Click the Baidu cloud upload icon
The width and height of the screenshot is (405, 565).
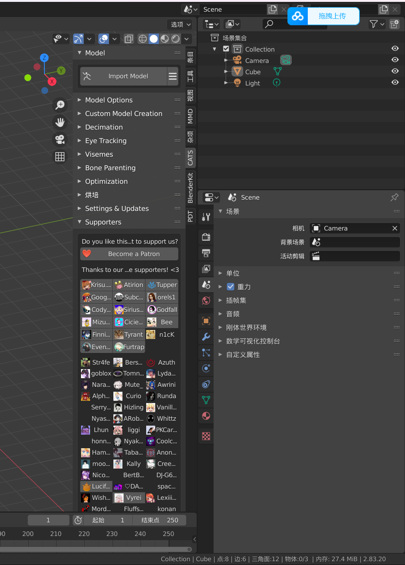pyautogui.click(x=298, y=16)
